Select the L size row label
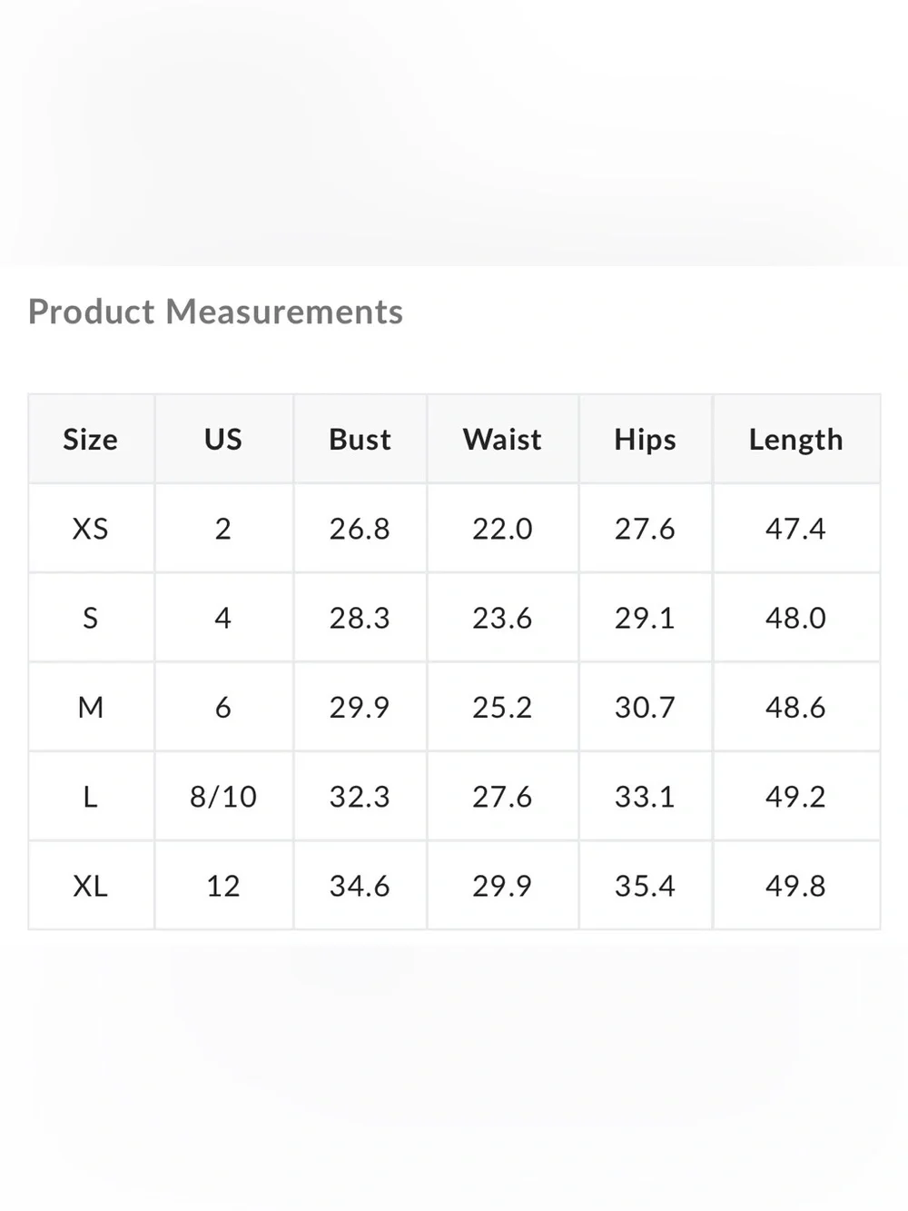This screenshot has width=908, height=1211. tap(91, 796)
